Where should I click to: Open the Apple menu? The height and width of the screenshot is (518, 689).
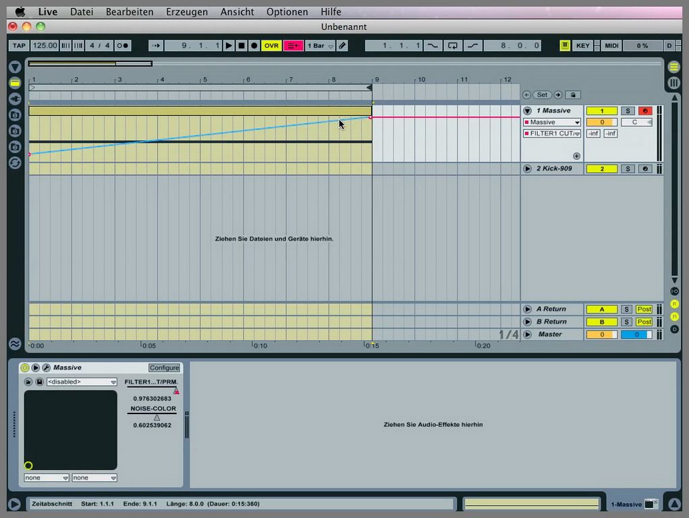[x=20, y=12]
